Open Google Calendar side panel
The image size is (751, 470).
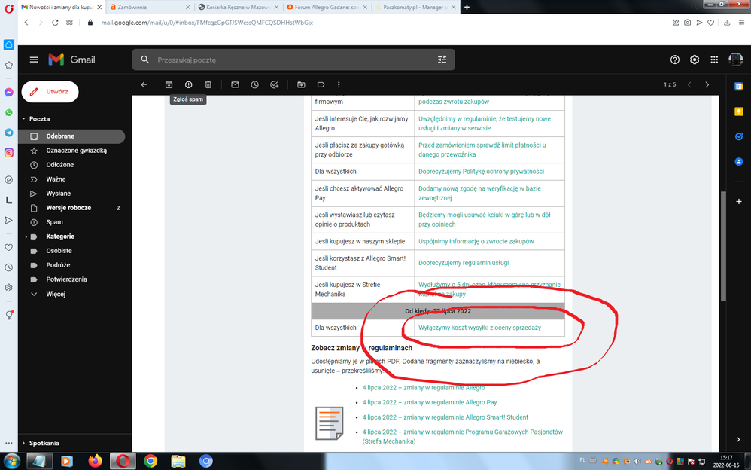click(x=738, y=87)
